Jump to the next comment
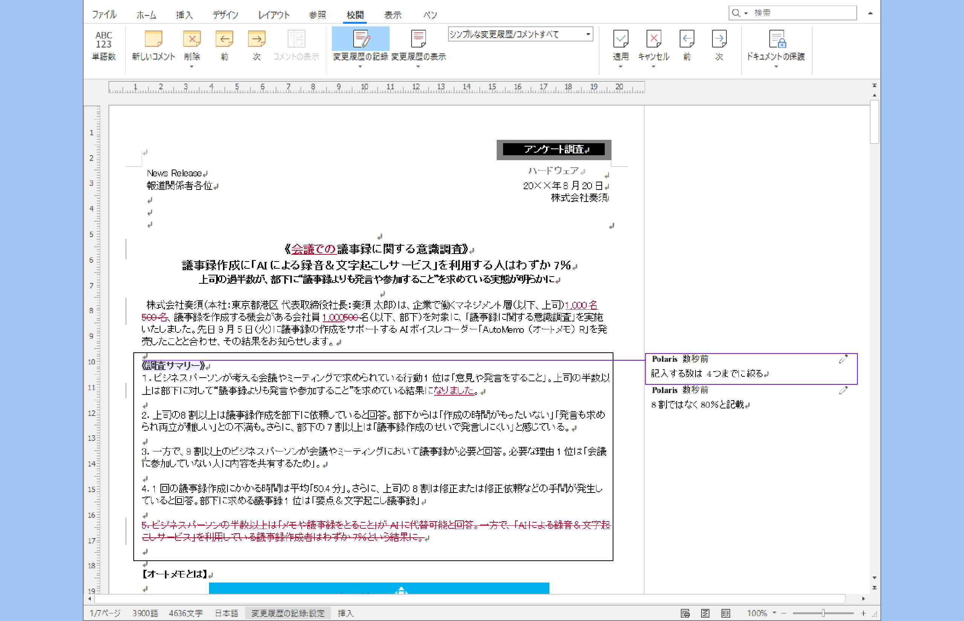This screenshot has width=964, height=621. click(256, 46)
